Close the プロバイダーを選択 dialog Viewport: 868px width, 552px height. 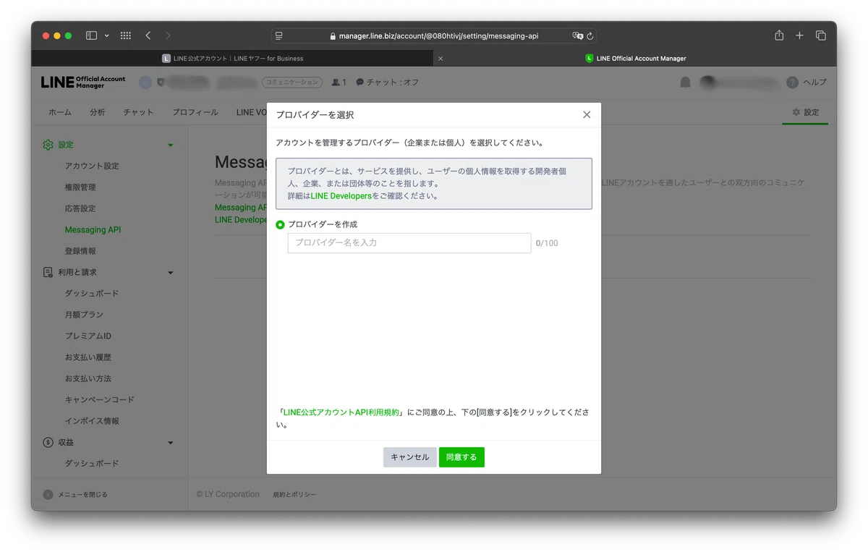[x=587, y=114]
